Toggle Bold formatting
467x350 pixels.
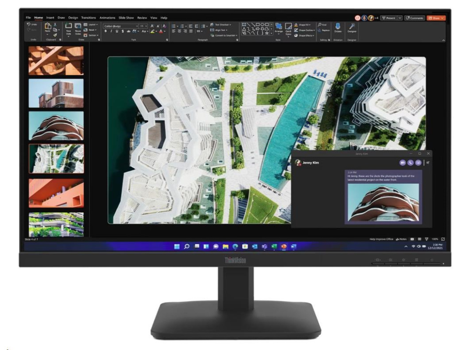[105, 31]
